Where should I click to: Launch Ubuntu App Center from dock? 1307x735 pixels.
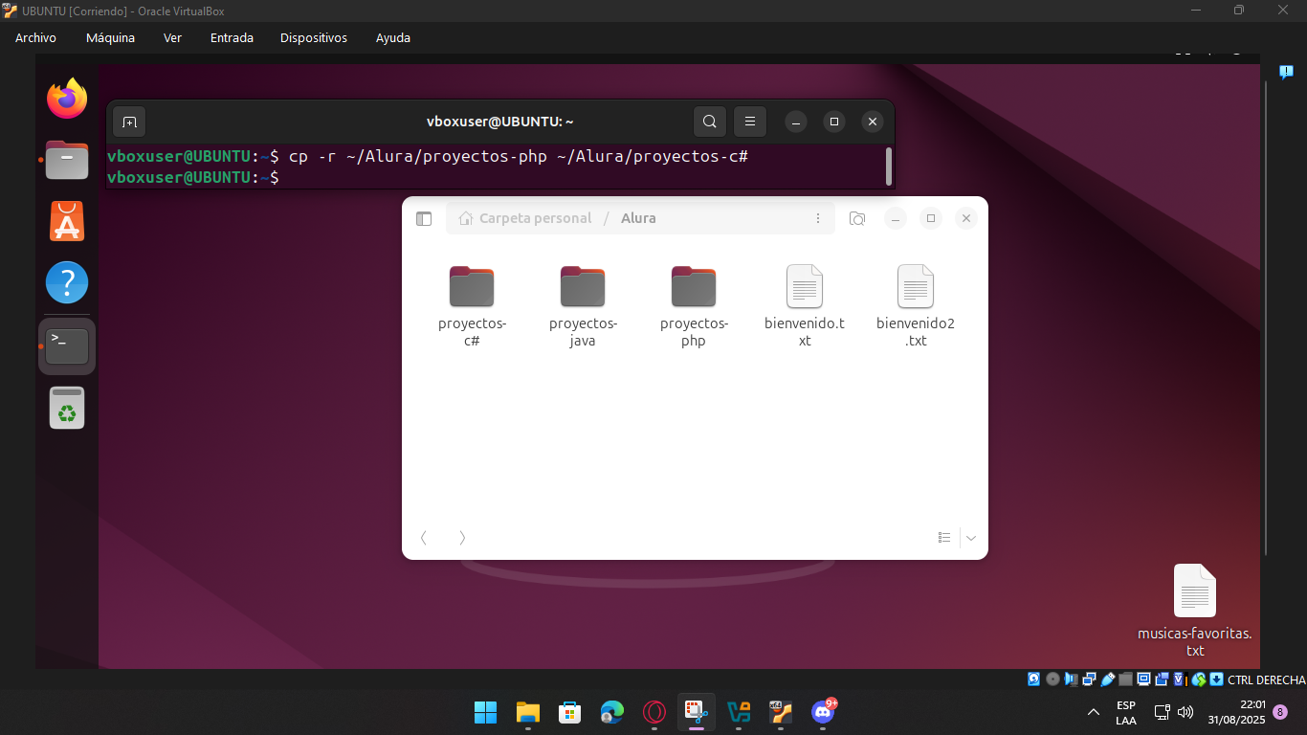click(67, 221)
